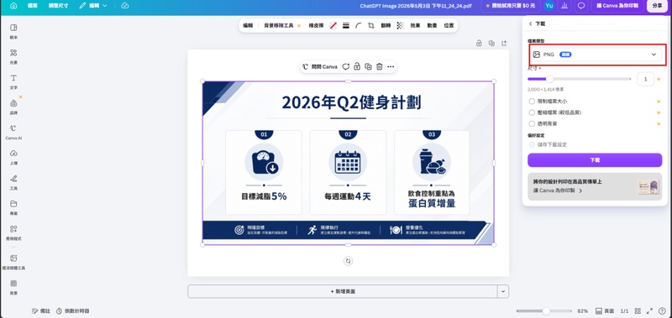Check 儲存下載設定 preference
672x318 pixels.
click(x=532, y=144)
